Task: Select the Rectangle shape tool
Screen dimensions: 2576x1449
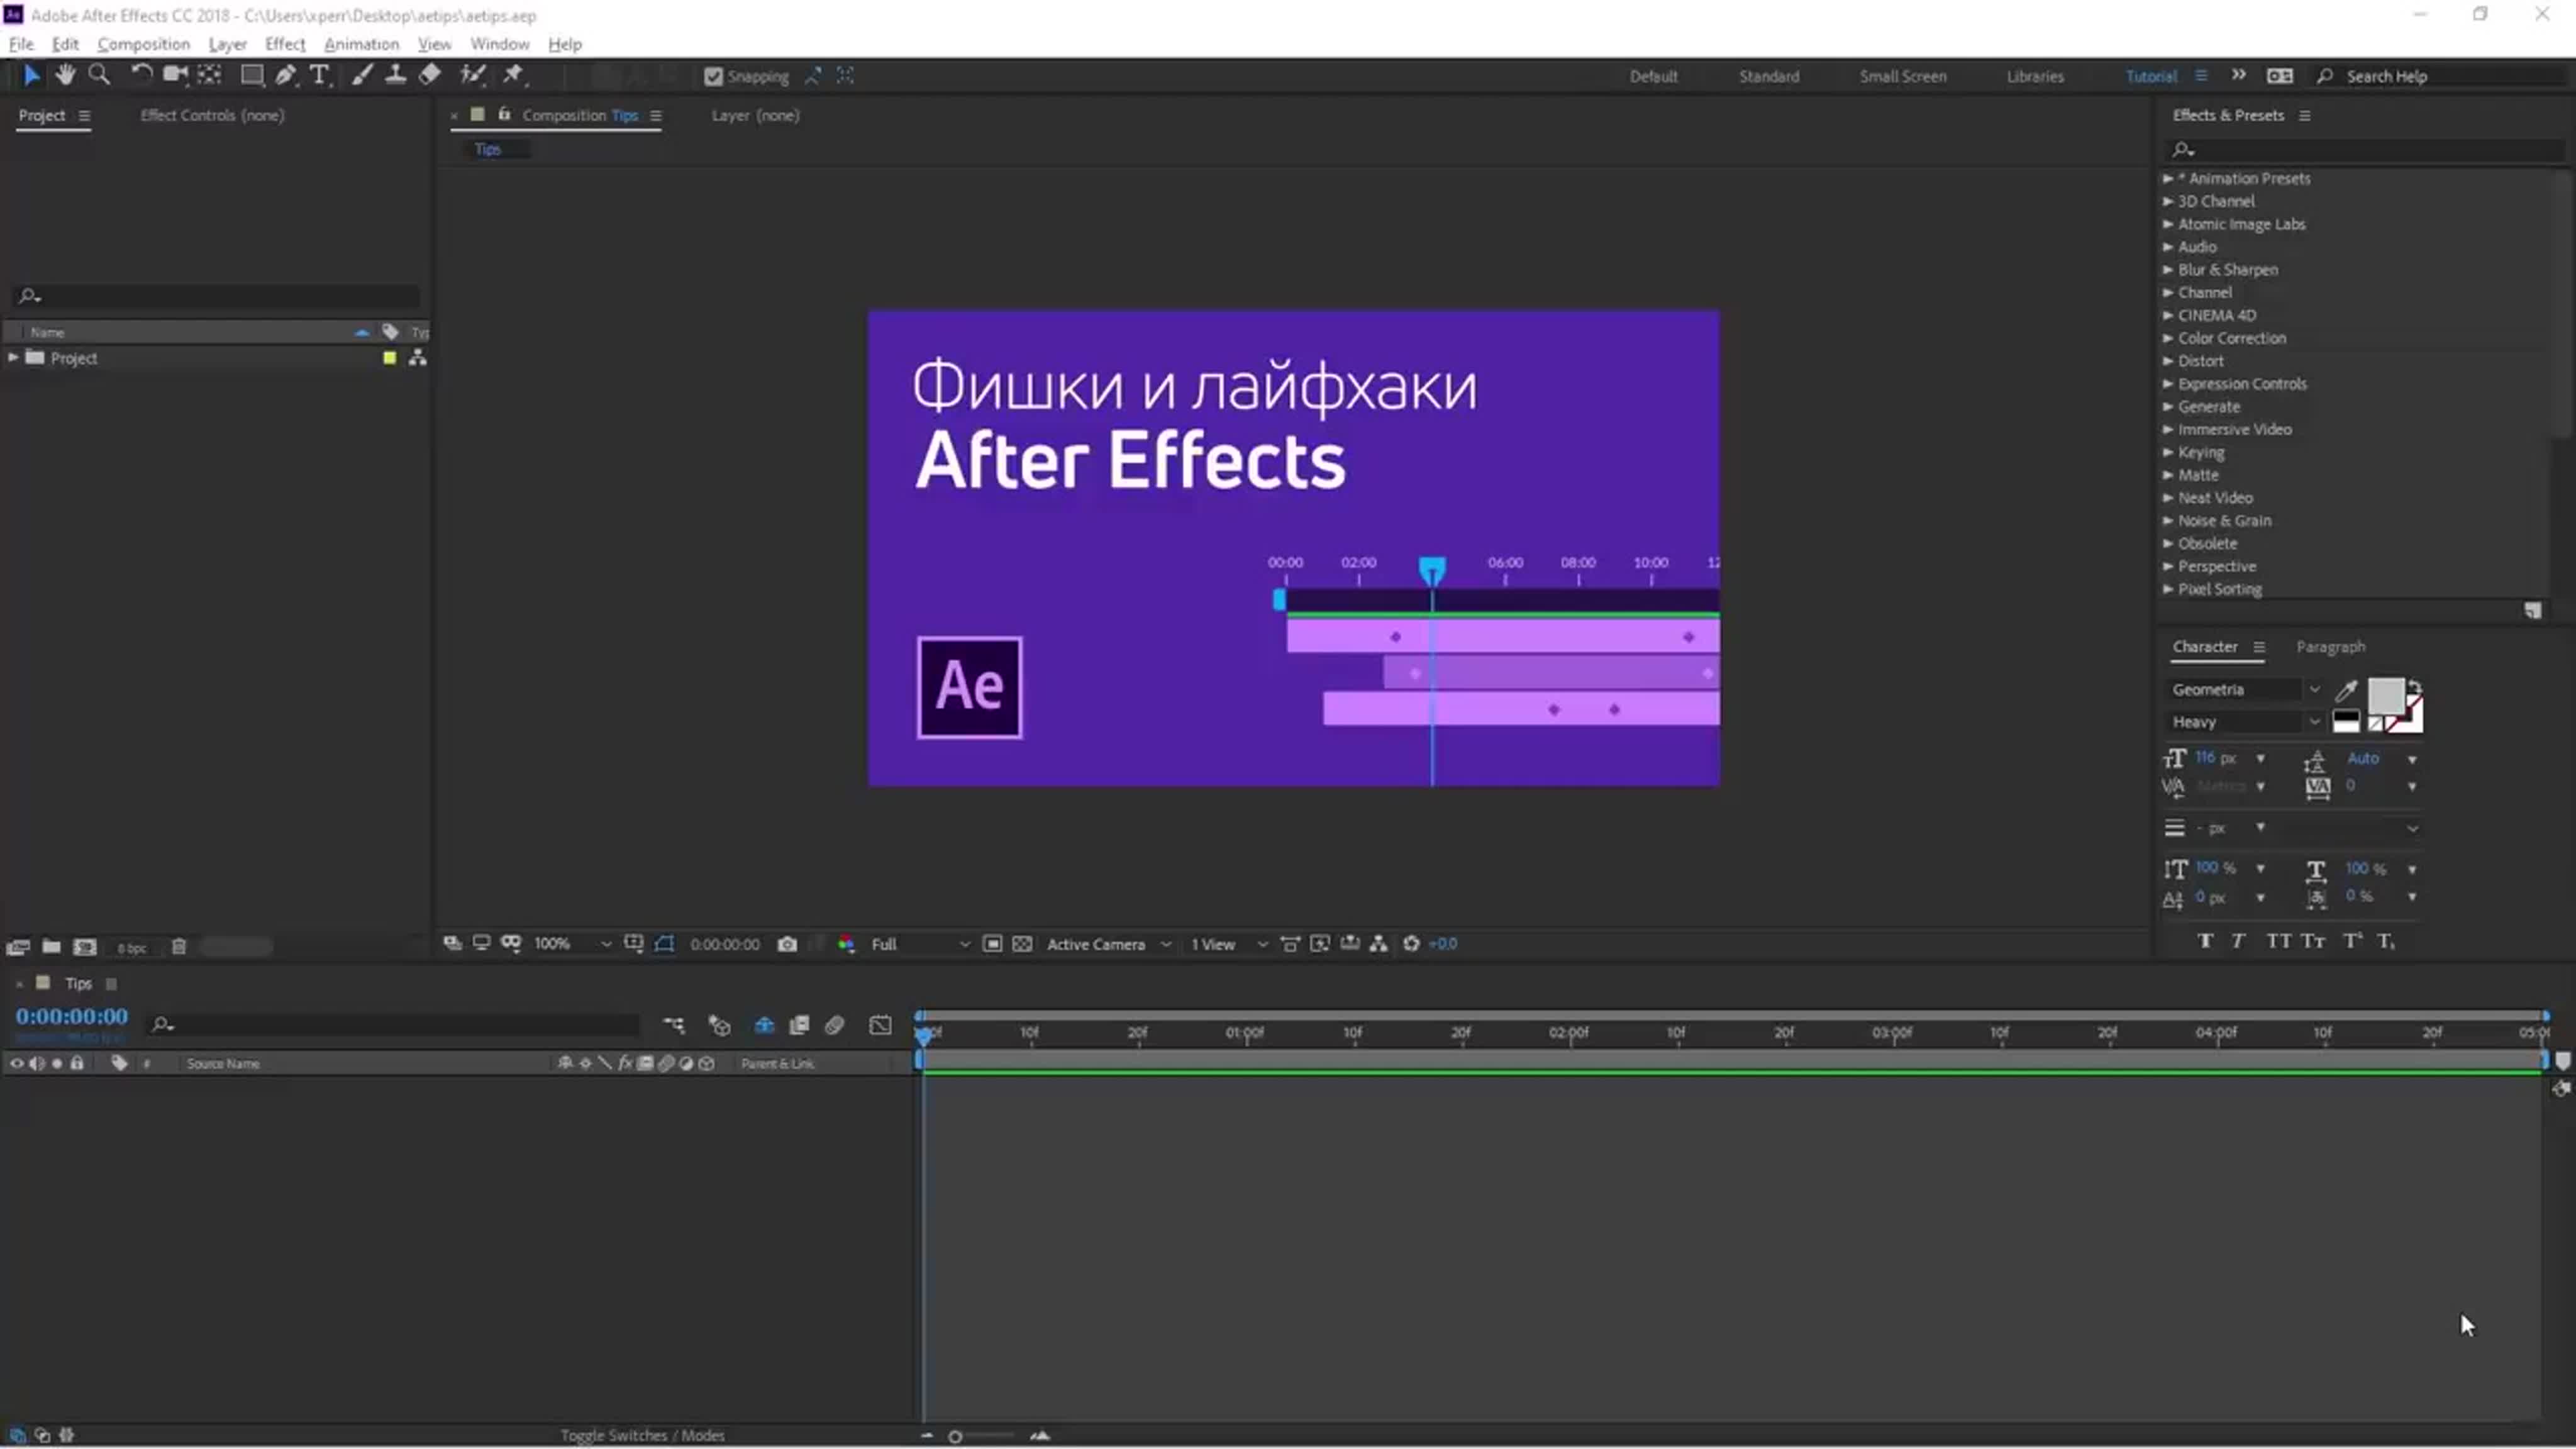Action: point(252,75)
